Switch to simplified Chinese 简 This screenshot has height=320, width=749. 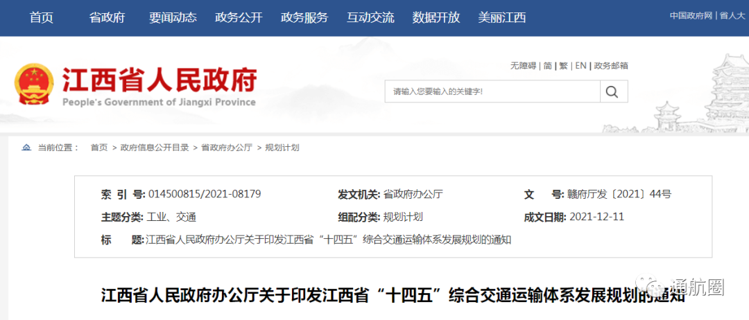click(x=547, y=66)
